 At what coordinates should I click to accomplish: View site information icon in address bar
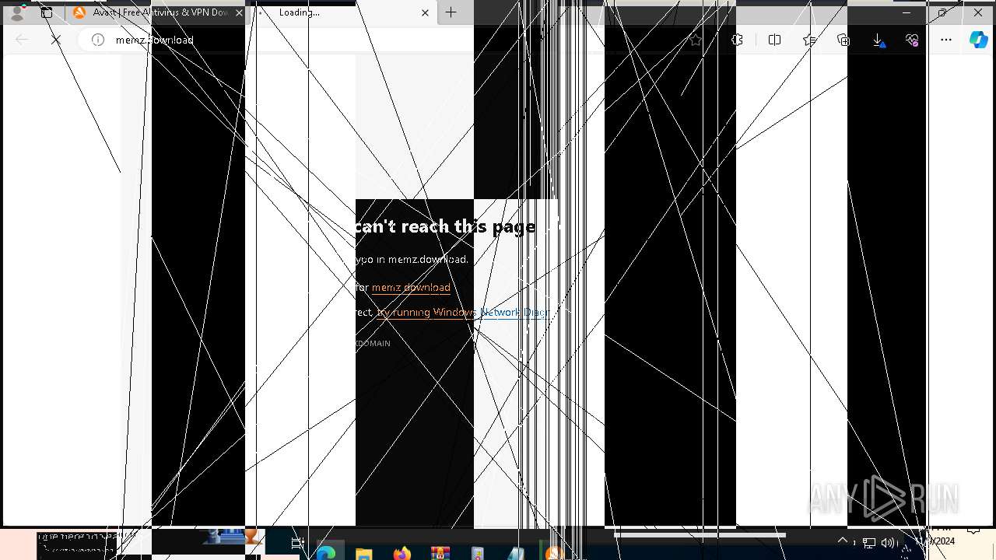pos(98,40)
